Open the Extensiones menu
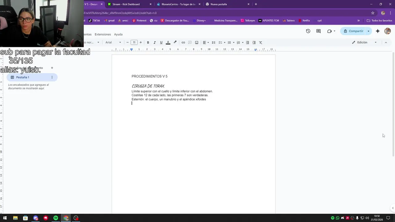The image size is (395, 222). point(103,35)
